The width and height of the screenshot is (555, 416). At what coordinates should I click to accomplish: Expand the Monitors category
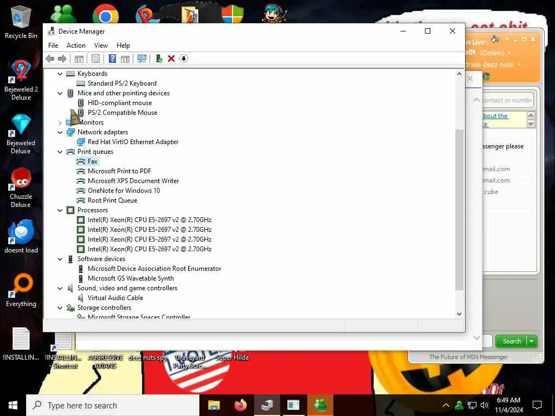pyautogui.click(x=60, y=123)
